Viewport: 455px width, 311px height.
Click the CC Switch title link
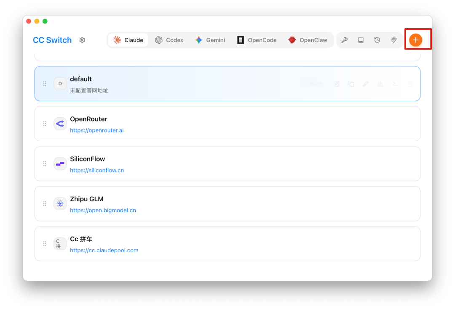pyautogui.click(x=52, y=40)
